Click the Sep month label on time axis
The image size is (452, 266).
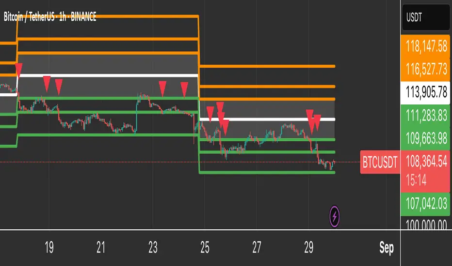pyautogui.click(x=387, y=247)
